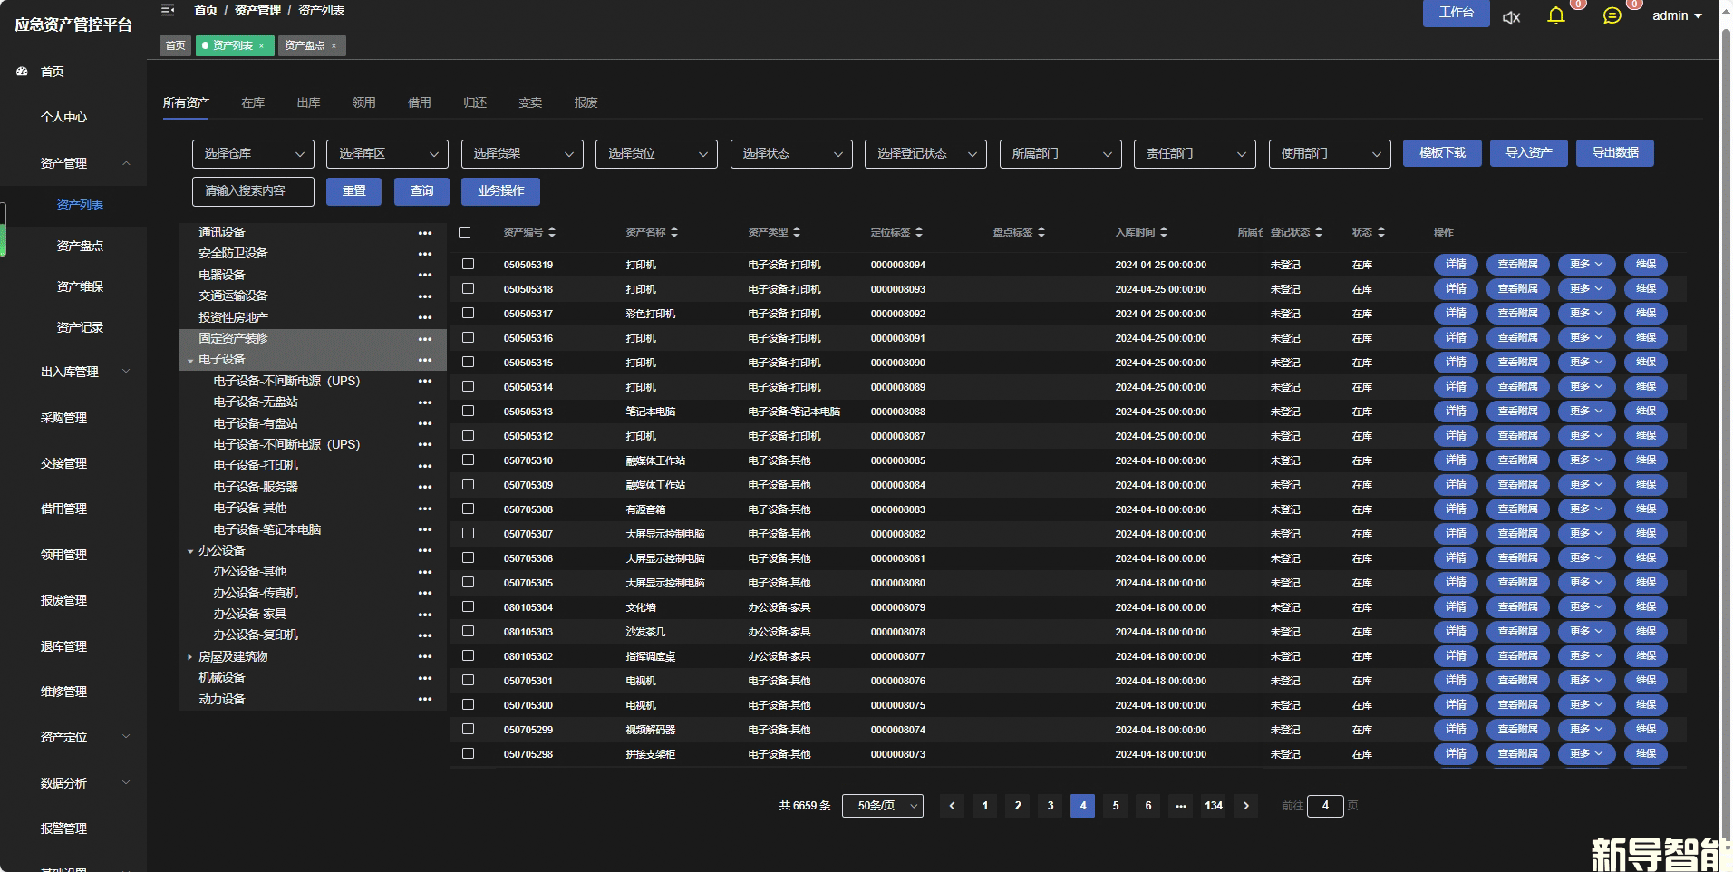Viewport: 1733px width, 872px height.
Task: Open the 选择仓库 dropdown
Action: (x=253, y=154)
